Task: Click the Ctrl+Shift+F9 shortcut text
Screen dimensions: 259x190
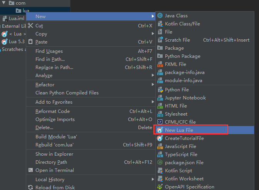Action: tap(138, 145)
